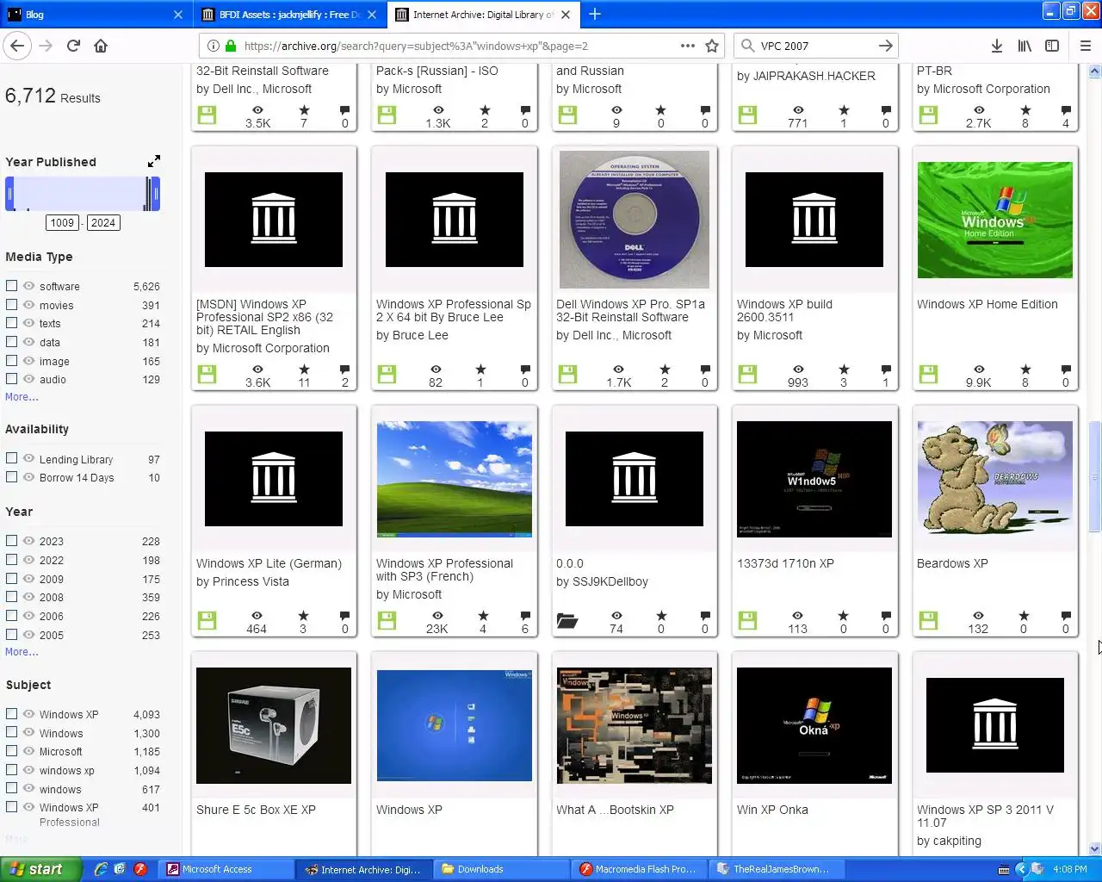Expand More under Year
The image size is (1102, 882).
22,652
